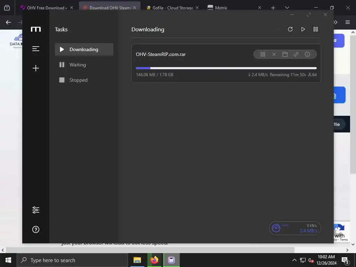
Task: Close the Gofile - Cloud Storage tab
Action: (x=197, y=8)
